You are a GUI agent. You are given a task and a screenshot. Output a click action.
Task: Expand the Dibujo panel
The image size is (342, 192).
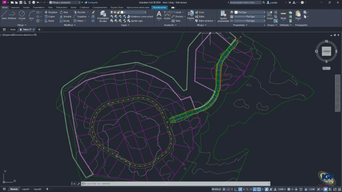21,25
